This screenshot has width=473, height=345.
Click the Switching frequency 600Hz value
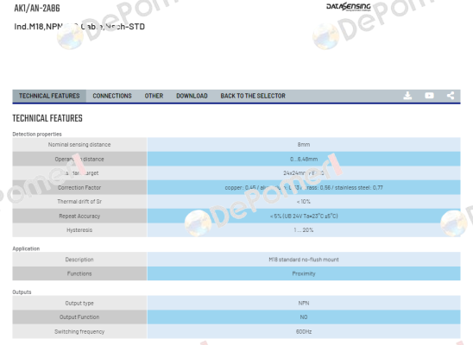point(304,331)
